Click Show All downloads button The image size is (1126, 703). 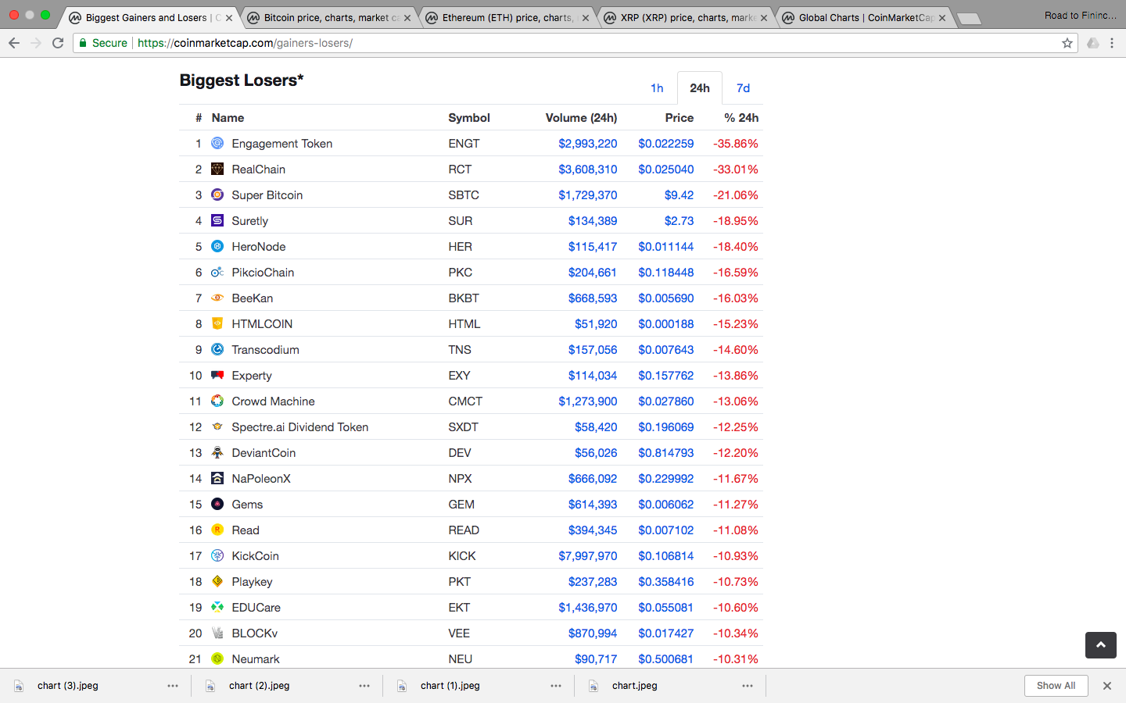[1056, 686]
